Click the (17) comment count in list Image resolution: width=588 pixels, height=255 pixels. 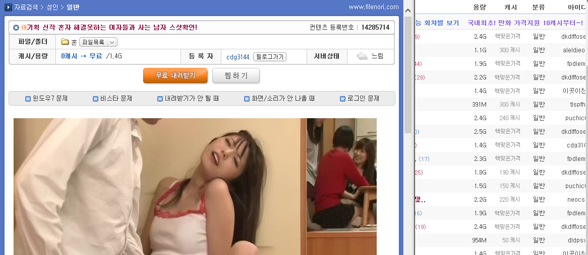424,159
